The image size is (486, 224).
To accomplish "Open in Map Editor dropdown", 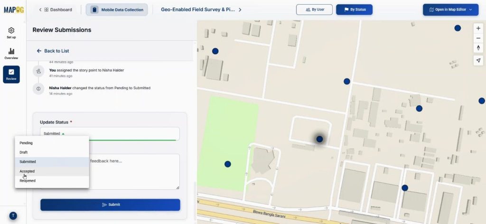I will point(451,9).
